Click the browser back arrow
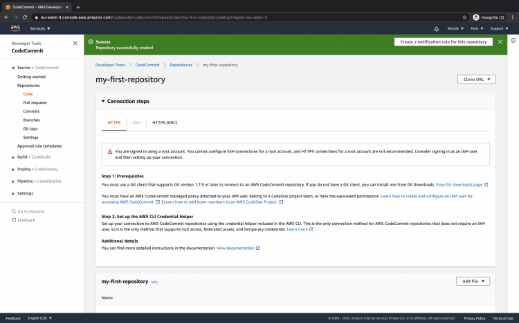 pos(6,17)
